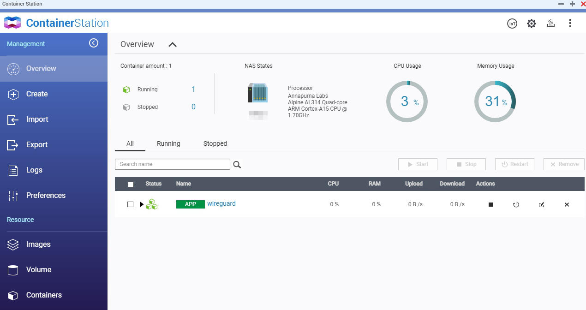The height and width of the screenshot is (310, 586).
Task: Collapse the Overview section chevron
Action: (x=173, y=45)
